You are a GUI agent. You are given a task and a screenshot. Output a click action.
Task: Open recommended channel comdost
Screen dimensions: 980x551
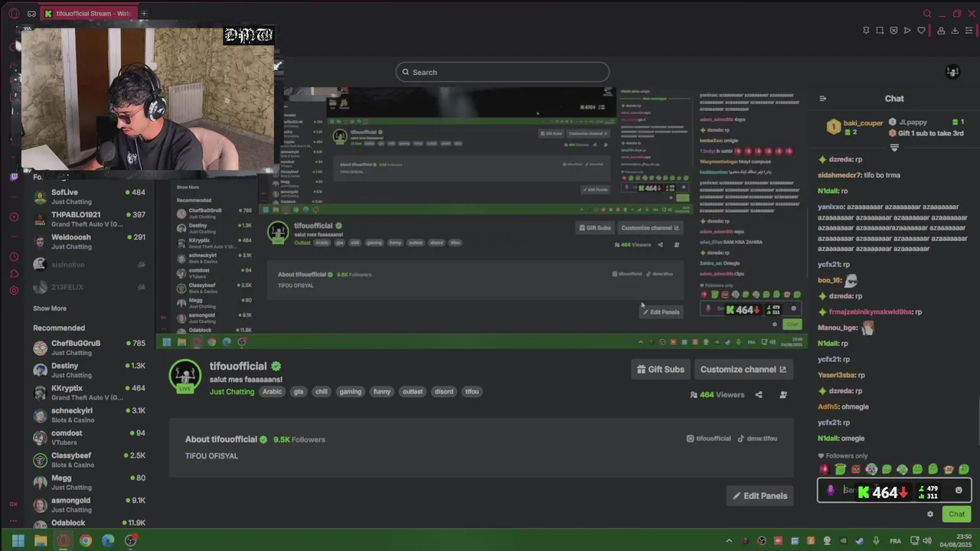point(89,437)
